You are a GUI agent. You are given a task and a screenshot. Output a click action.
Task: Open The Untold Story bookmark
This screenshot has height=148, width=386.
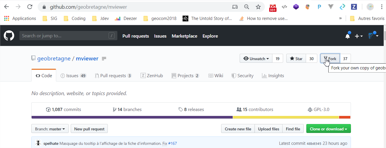(x=207, y=18)
